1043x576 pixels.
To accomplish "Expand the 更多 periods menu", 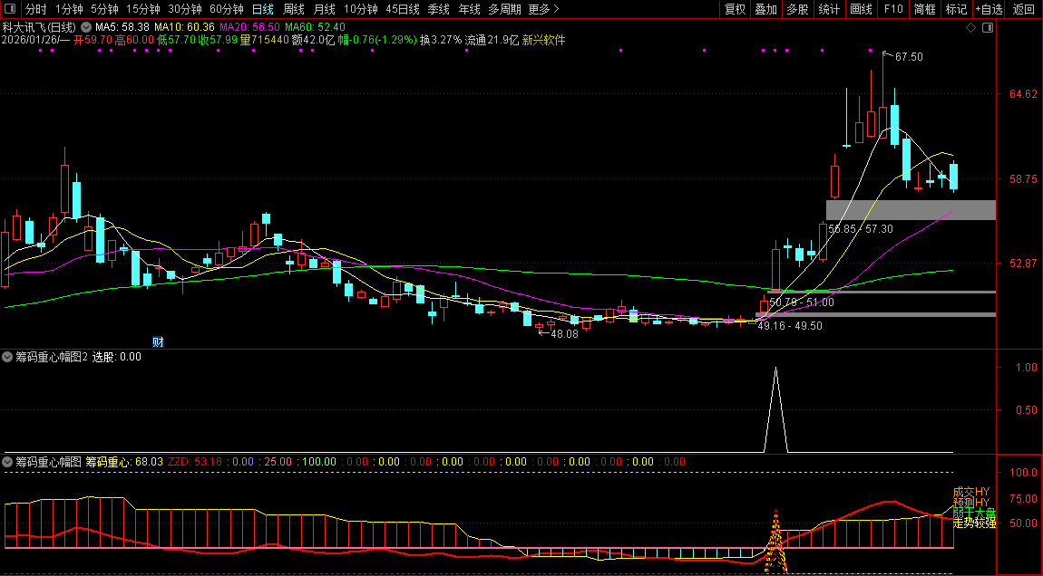I will click(543, 9).
